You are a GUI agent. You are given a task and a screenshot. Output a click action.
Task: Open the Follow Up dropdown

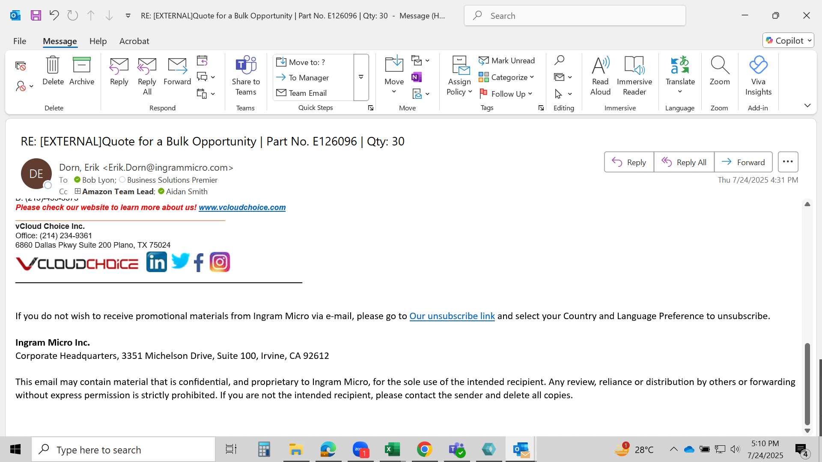pos(506,94)
